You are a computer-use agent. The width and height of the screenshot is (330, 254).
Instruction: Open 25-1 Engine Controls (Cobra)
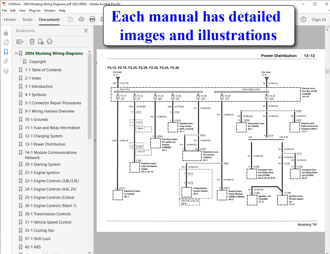point(50,197)
